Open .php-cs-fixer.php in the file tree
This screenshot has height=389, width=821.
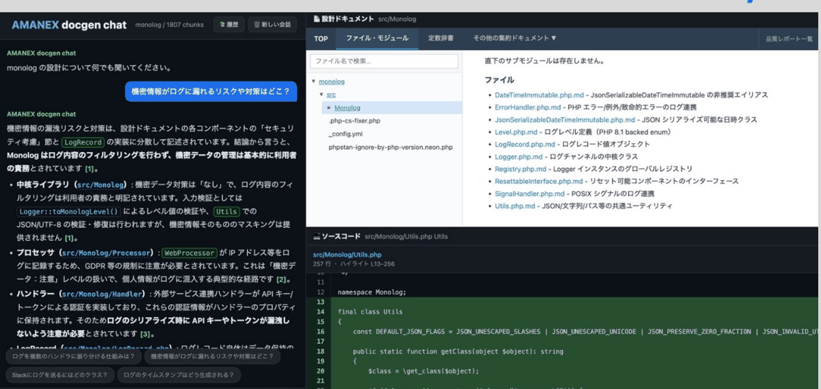[354, 121]
